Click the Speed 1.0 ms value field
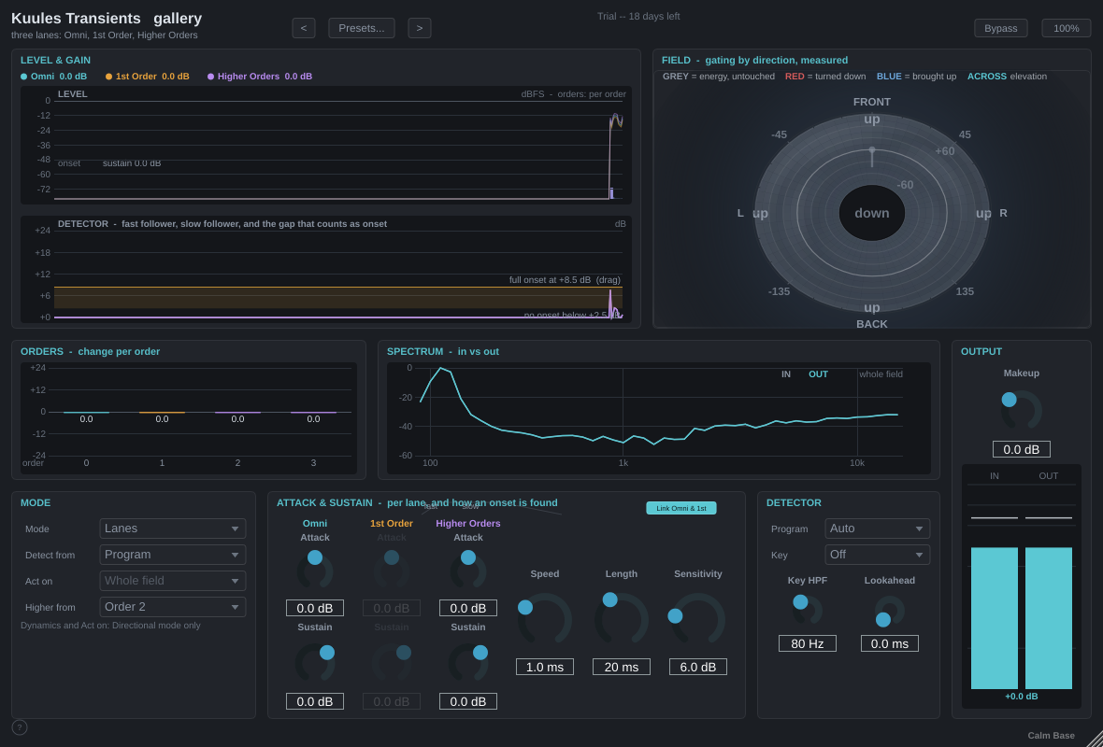Image resolution: width=1103 pixels, height=747 pixels. 544,667
